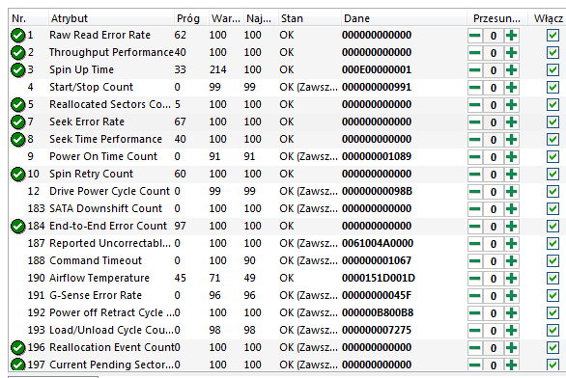
Task: Sort by the Dane column header
Action: (403, 18)
